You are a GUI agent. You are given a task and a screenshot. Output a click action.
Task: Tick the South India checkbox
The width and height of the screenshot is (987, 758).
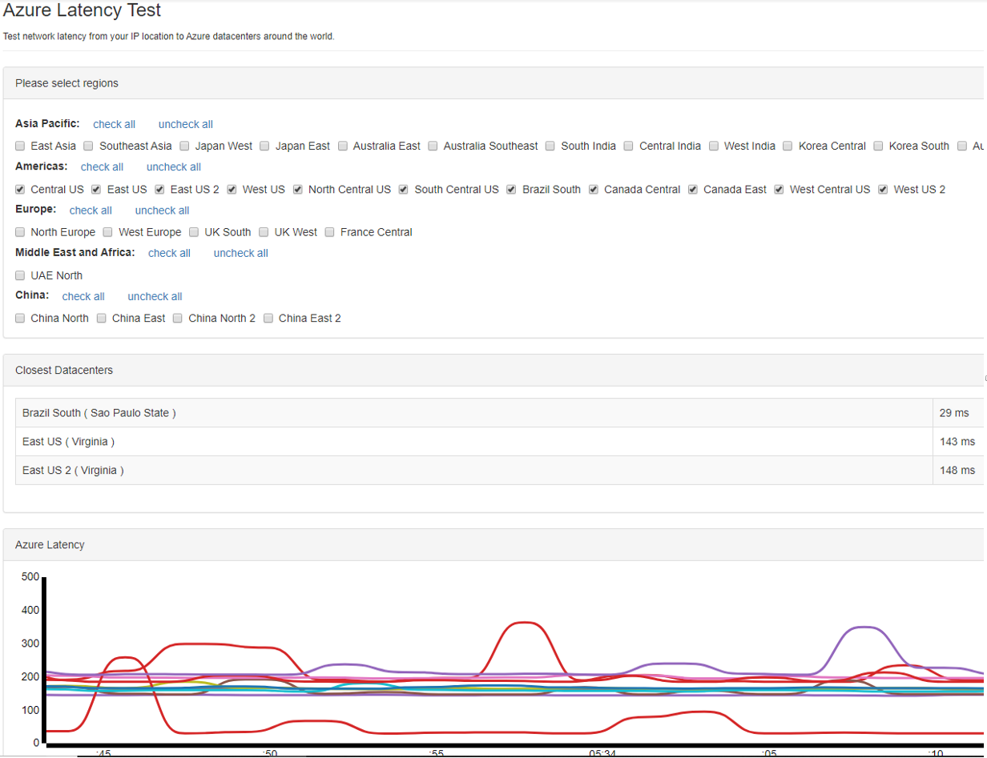click(550, 146)
